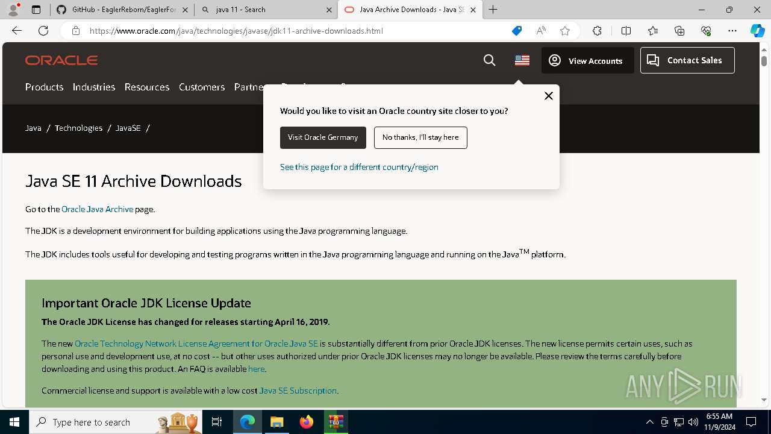Screen dimensions: 771x434
Task: Open Edge Settings and more menu
Action: 732,31
